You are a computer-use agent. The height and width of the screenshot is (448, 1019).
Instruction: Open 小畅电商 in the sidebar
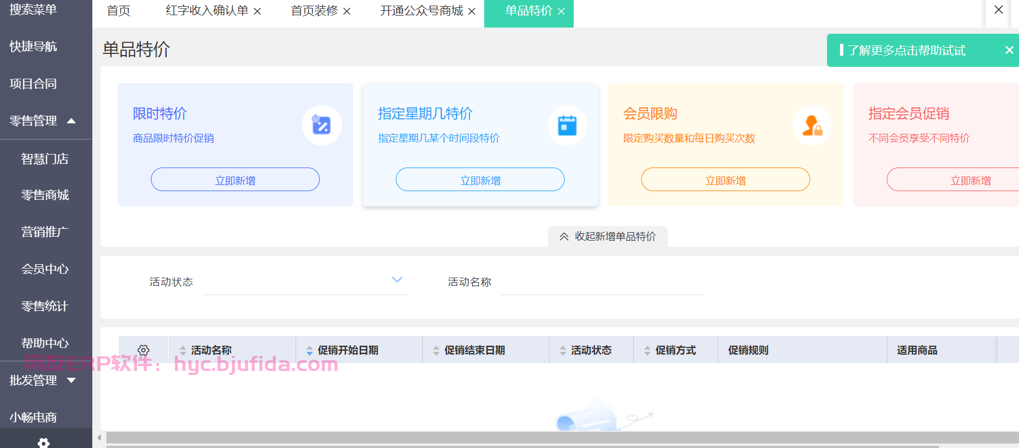coord(33,417)
